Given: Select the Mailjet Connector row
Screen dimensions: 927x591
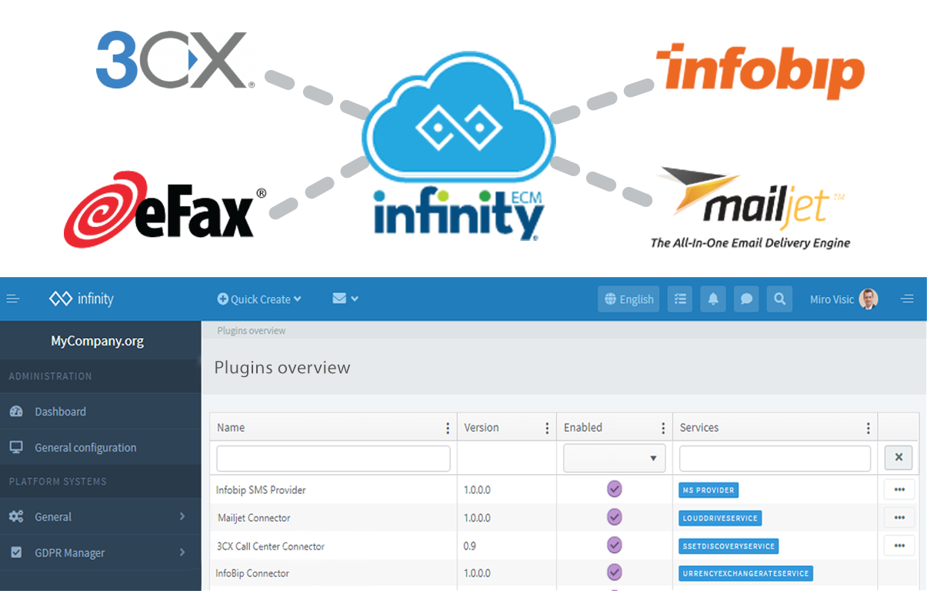Looking at the screenshot, I should coord(564,517).
